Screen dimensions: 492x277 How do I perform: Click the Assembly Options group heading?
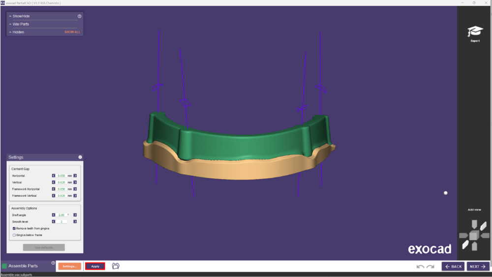[24, 208]
